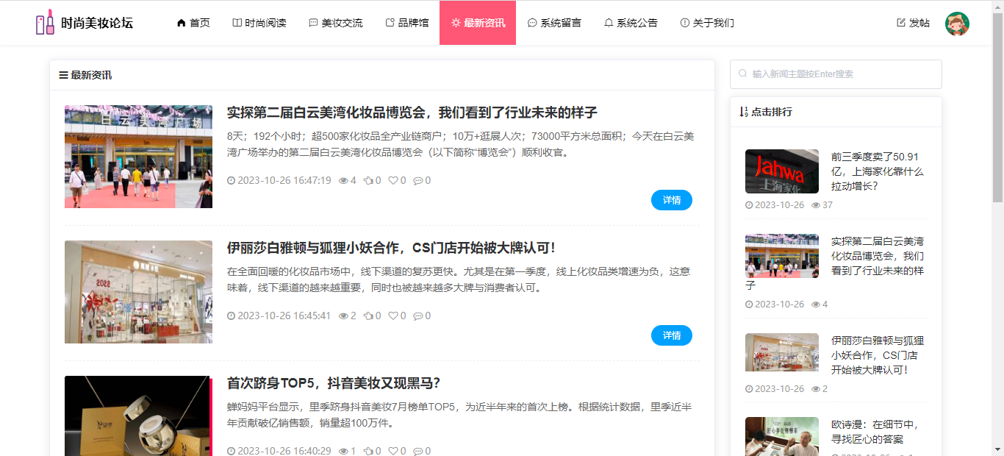Click thumbs-up icon on 伊丽莎白雅顿 article
The width and height of the screenshot is (1004, 456).
pyautogui.click(x=368, y=316)
